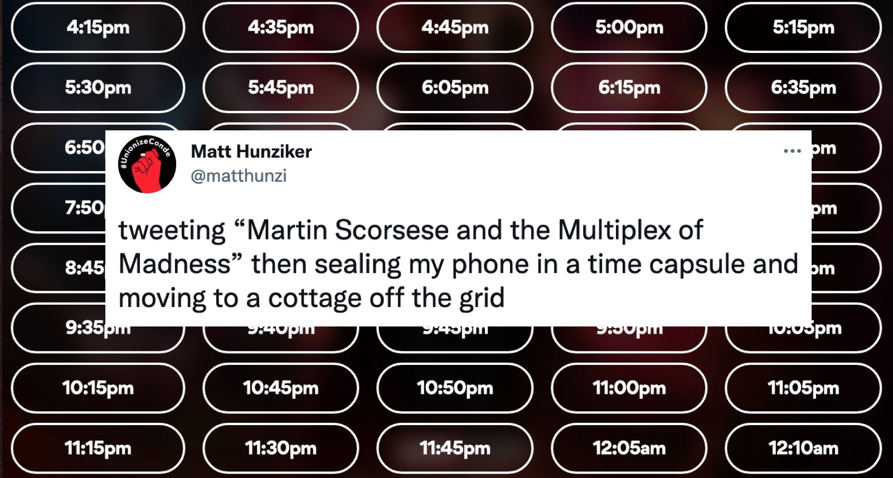Choose the 4:35pm showtime
893x478 pixels.
pyautogui.click(x=280, y=27)
